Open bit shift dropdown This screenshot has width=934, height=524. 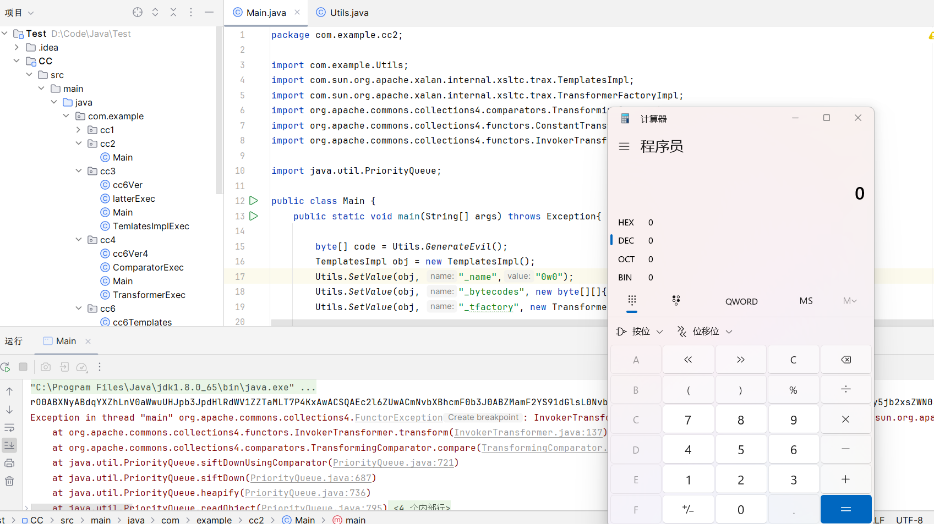[705, 332]
